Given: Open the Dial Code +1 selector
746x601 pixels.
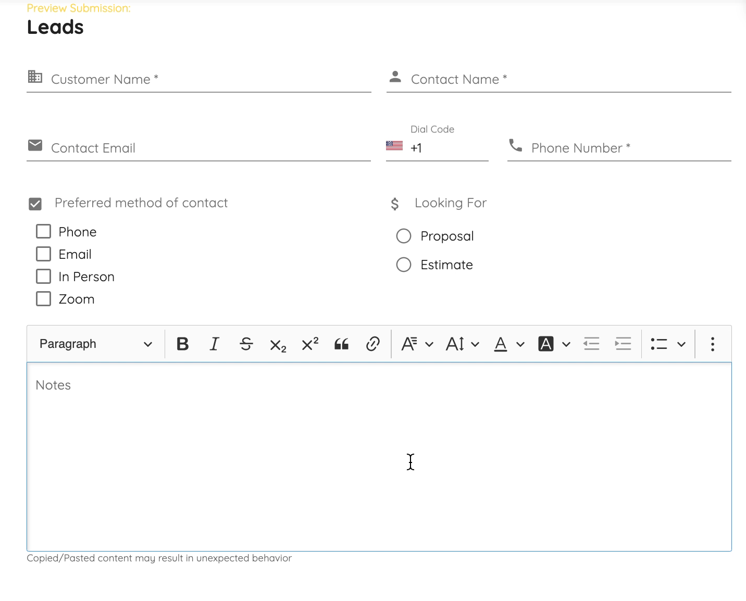Looking at the screenshot, I should [x=437, y=148].
